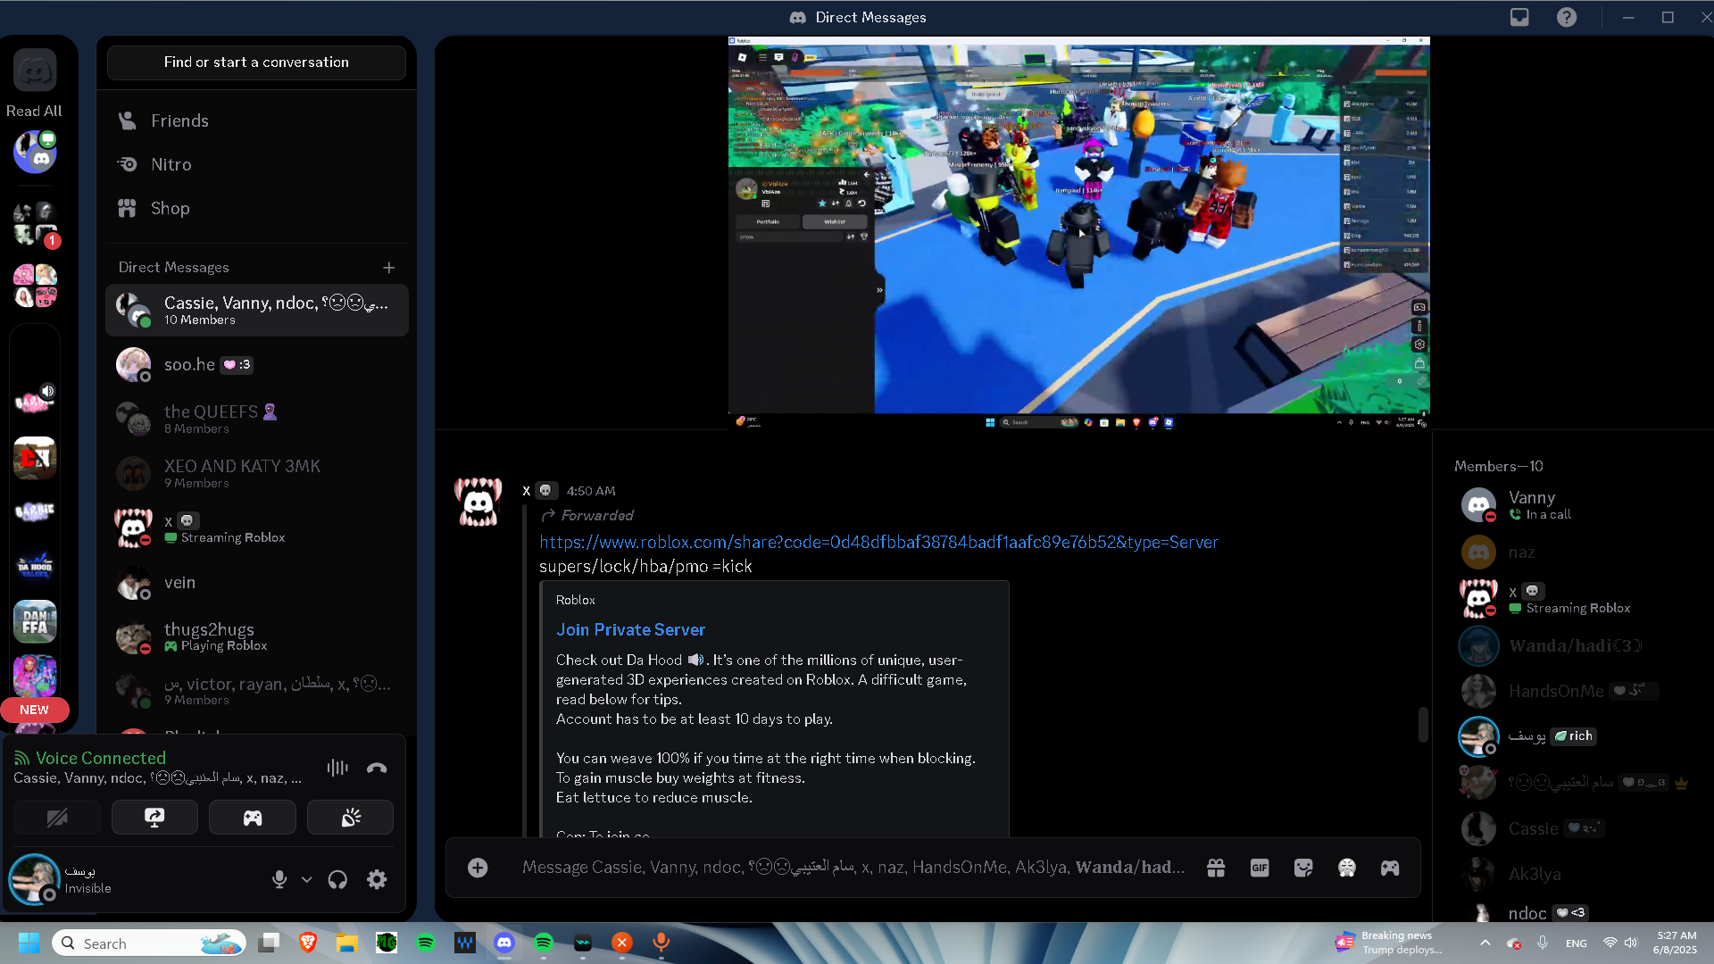
Task: Click the Join Private Server link
Action: point(630,629)
